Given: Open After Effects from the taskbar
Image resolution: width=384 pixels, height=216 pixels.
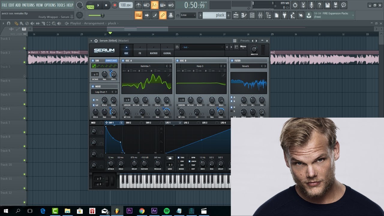Looking at the screenshot, I should click(154, 211).
